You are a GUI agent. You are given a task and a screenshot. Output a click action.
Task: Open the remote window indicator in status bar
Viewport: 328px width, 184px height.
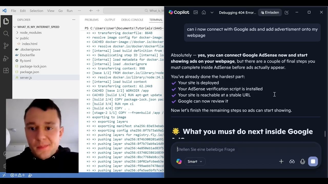point(4,175)
